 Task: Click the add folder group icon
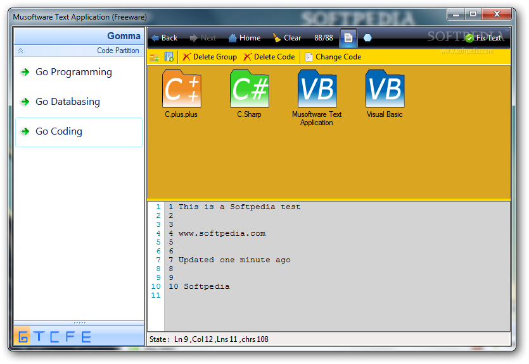pyautogui.click(x=155, y=57)
